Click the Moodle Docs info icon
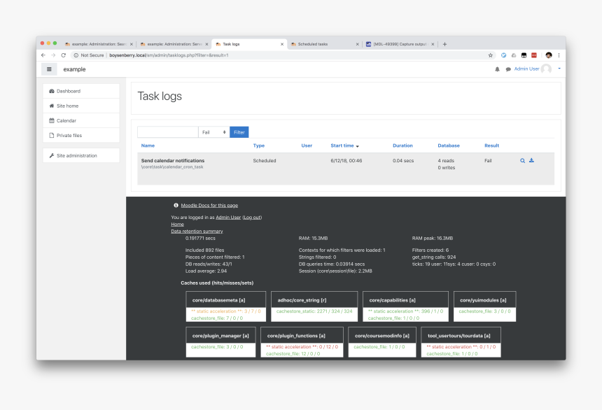 click(176, 206)
